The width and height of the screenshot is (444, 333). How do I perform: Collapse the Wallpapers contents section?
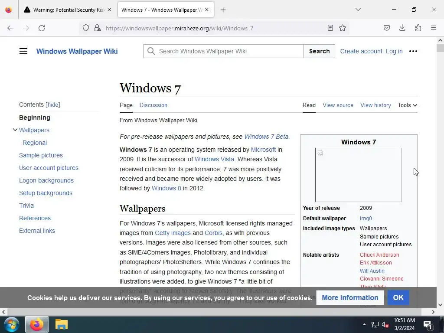click(15, 130)
